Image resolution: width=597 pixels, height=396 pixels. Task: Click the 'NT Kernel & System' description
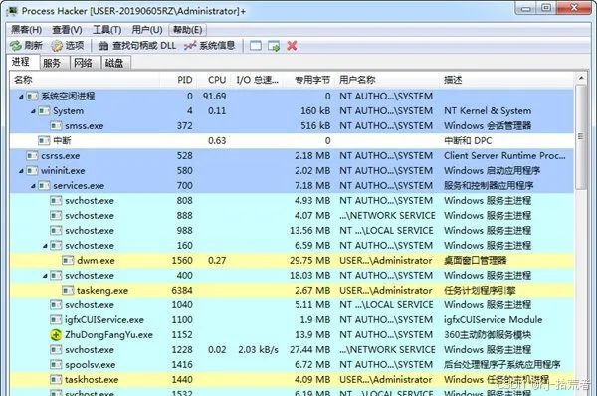(x=488, y=111)
